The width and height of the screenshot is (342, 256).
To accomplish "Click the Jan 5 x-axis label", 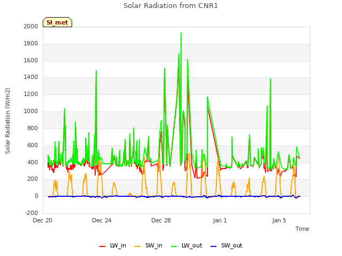I will coord(279,220).
